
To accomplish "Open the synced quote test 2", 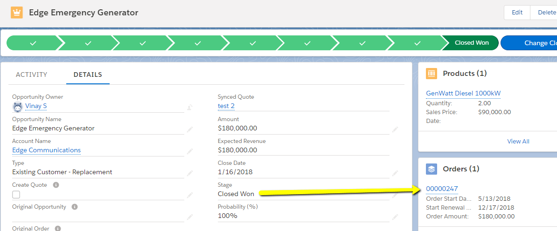I will (x=226, y=106).
